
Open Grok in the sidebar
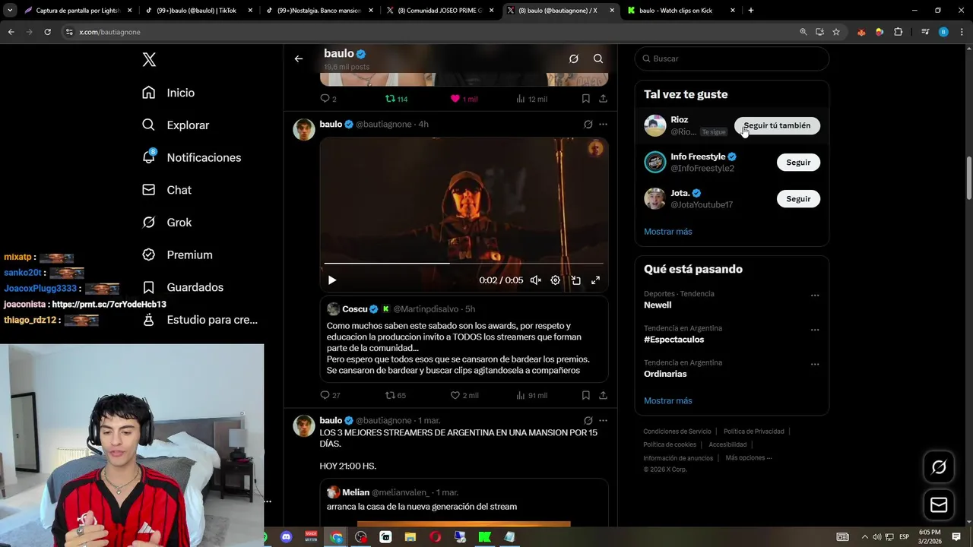click(166, 223)
